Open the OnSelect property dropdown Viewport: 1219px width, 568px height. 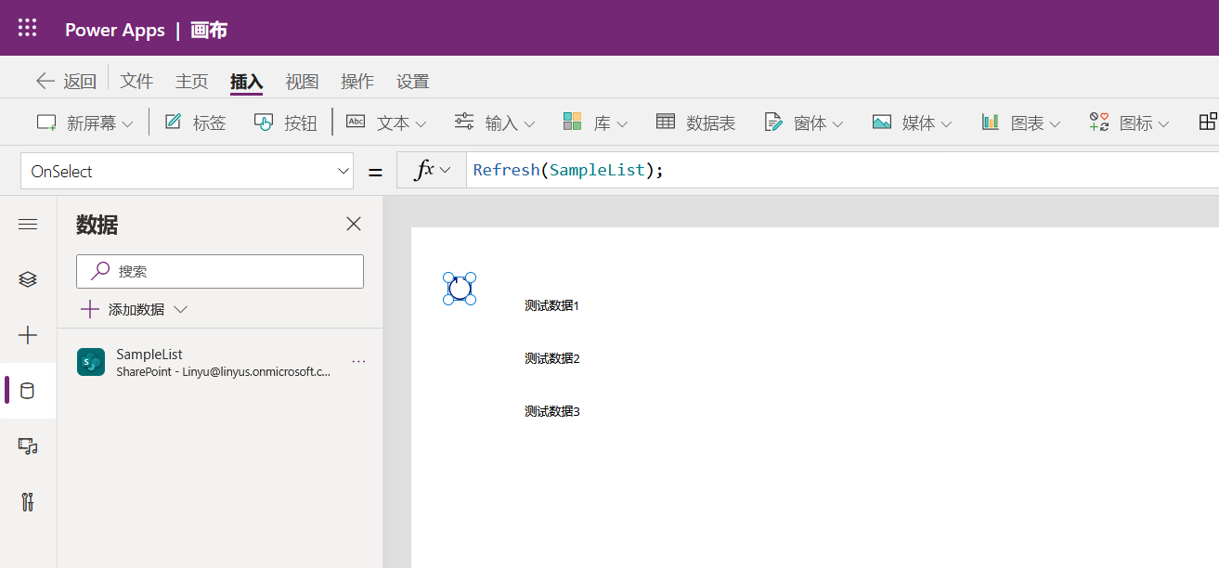(187, 171)
